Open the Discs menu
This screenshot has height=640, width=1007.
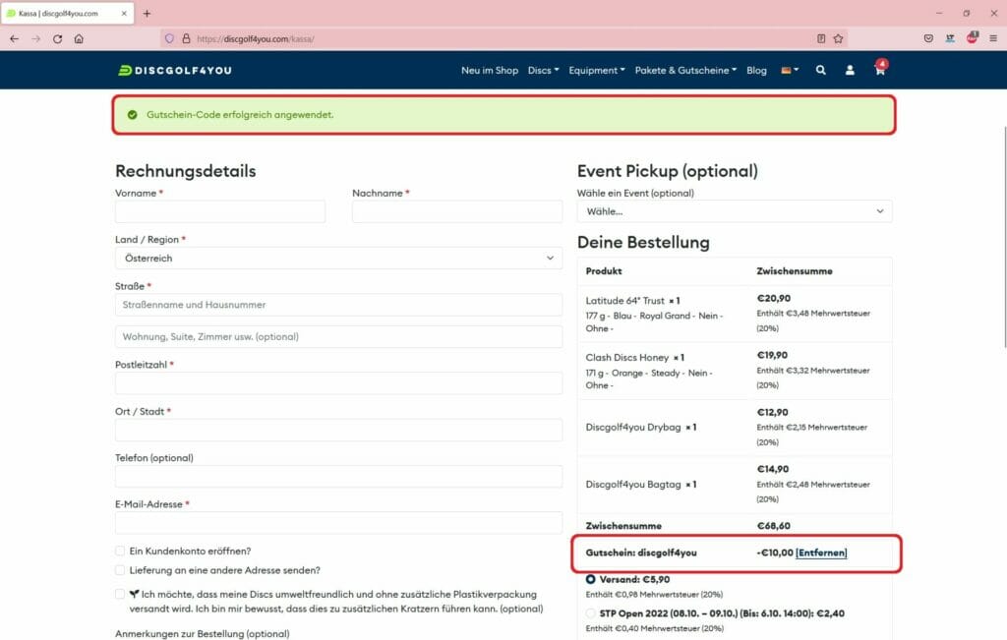click(543, 71)
